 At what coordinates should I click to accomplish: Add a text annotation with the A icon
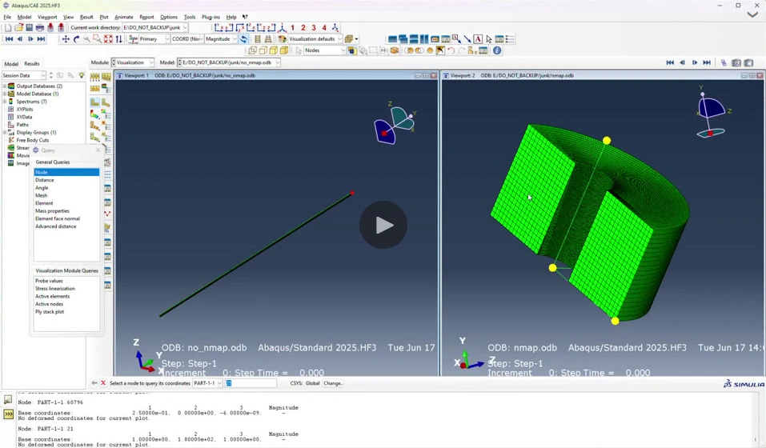coord(478,39)
